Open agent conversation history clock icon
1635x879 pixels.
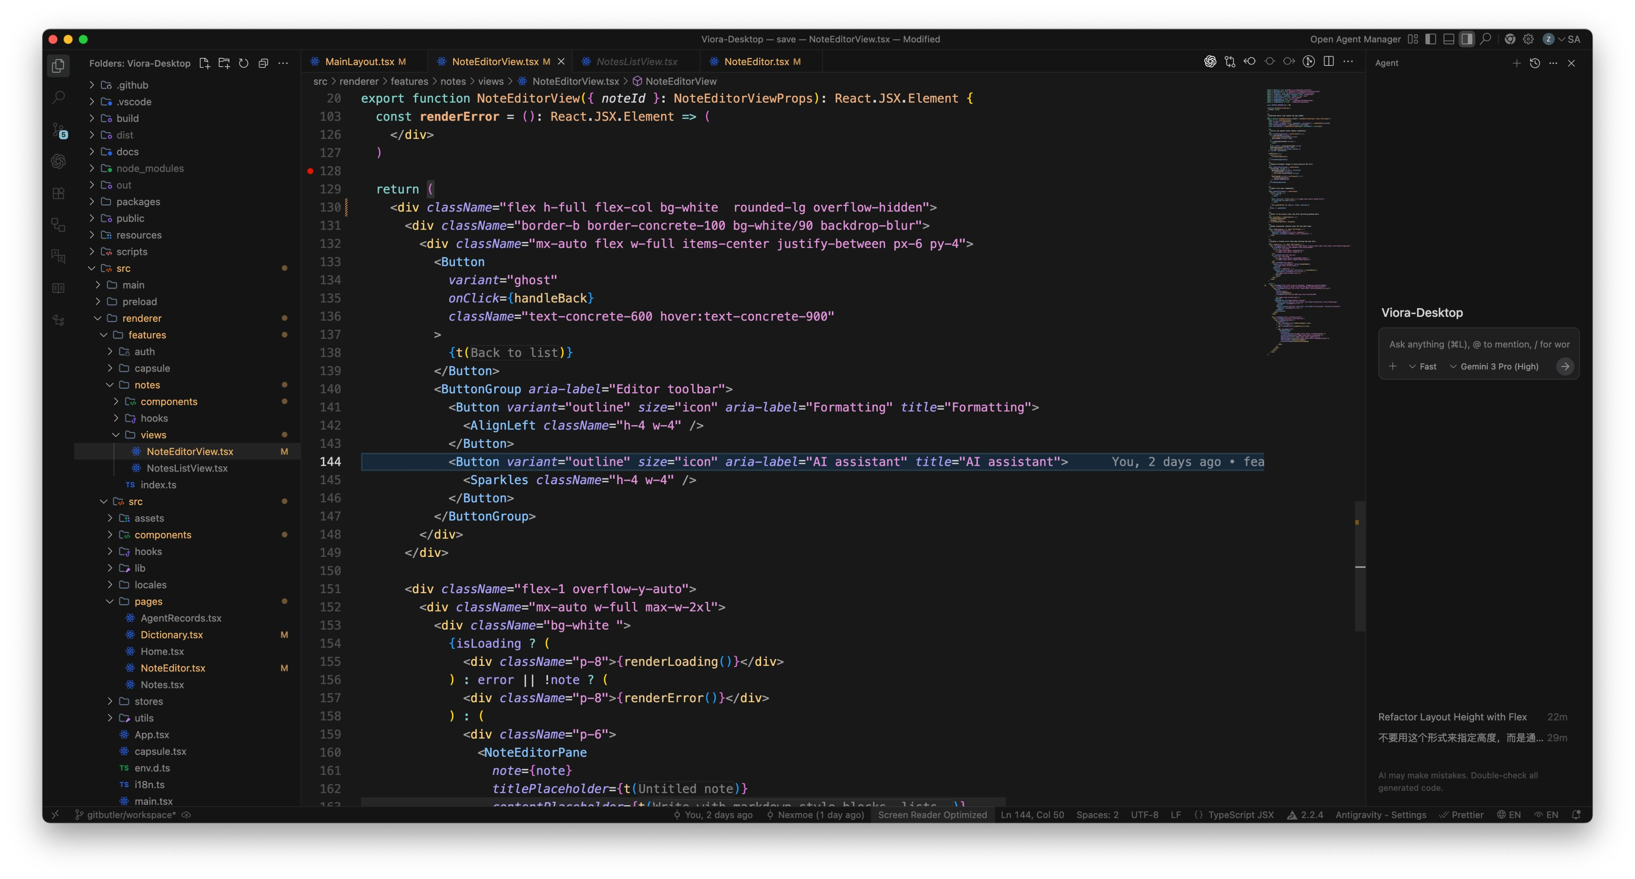1535,63
